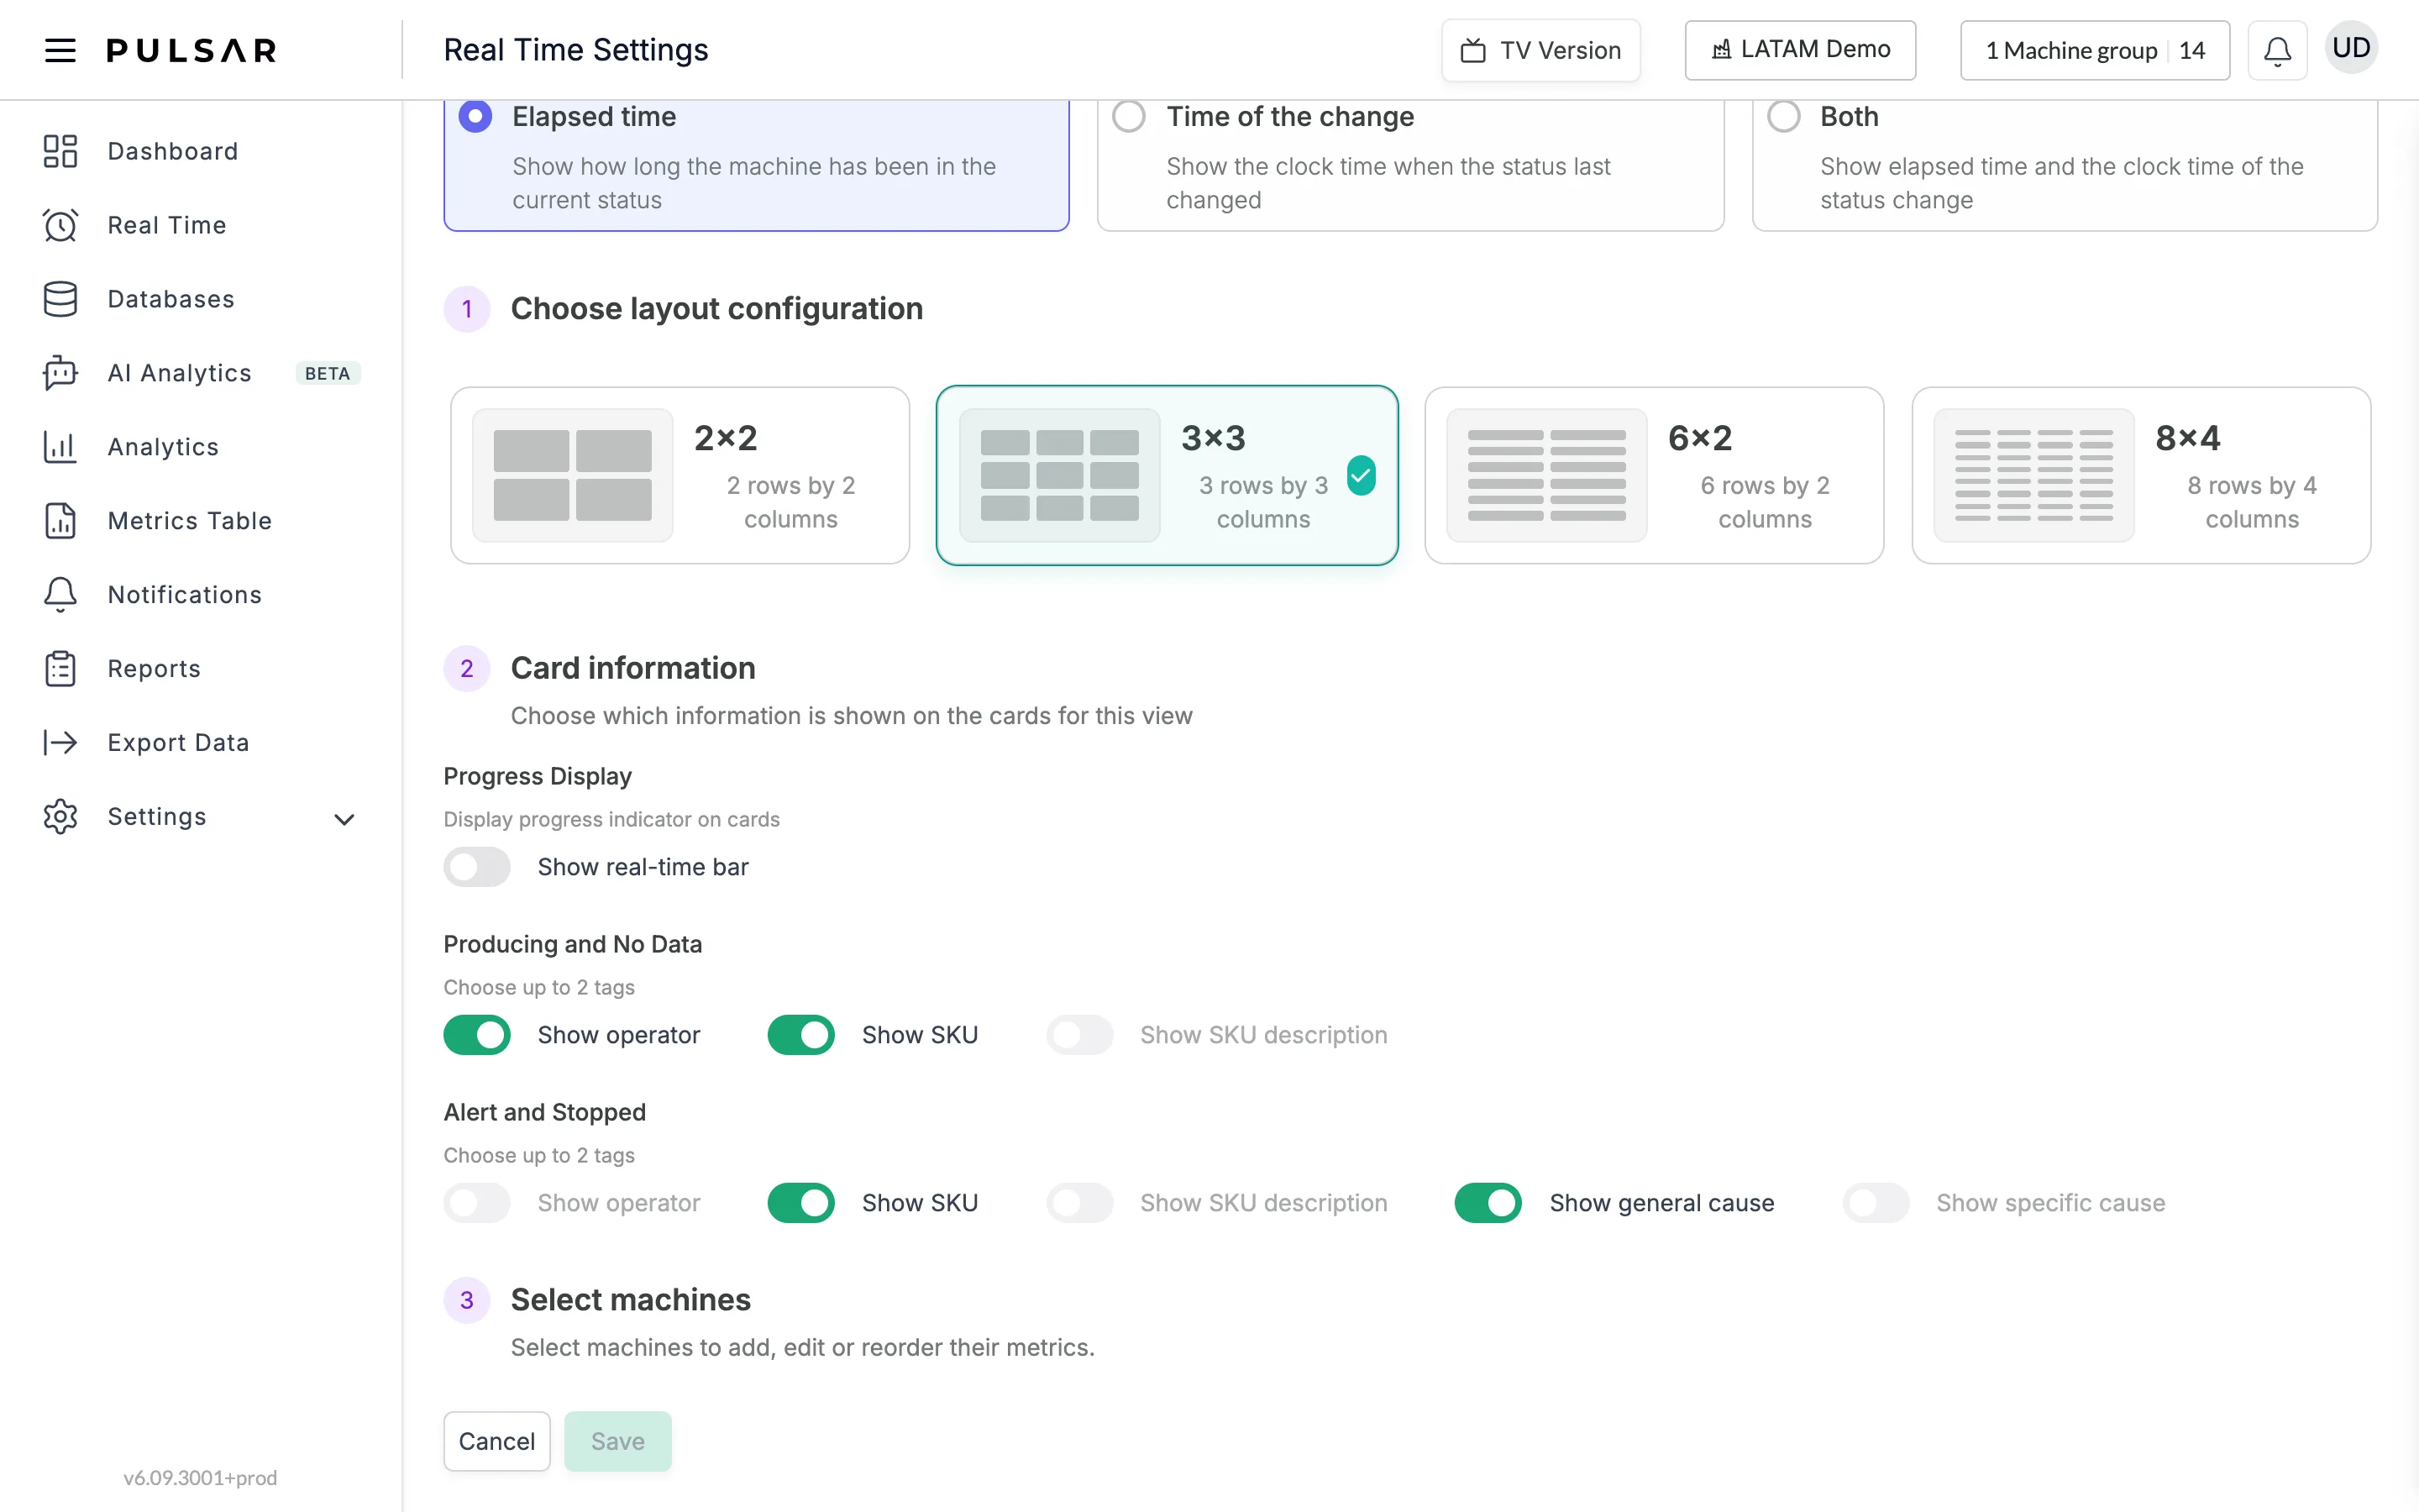The width and height of the screenshot is (2419, 1512).
Task: Open notifications bell in top bar
Action: pyautogui.click(x=2277, y=50)
